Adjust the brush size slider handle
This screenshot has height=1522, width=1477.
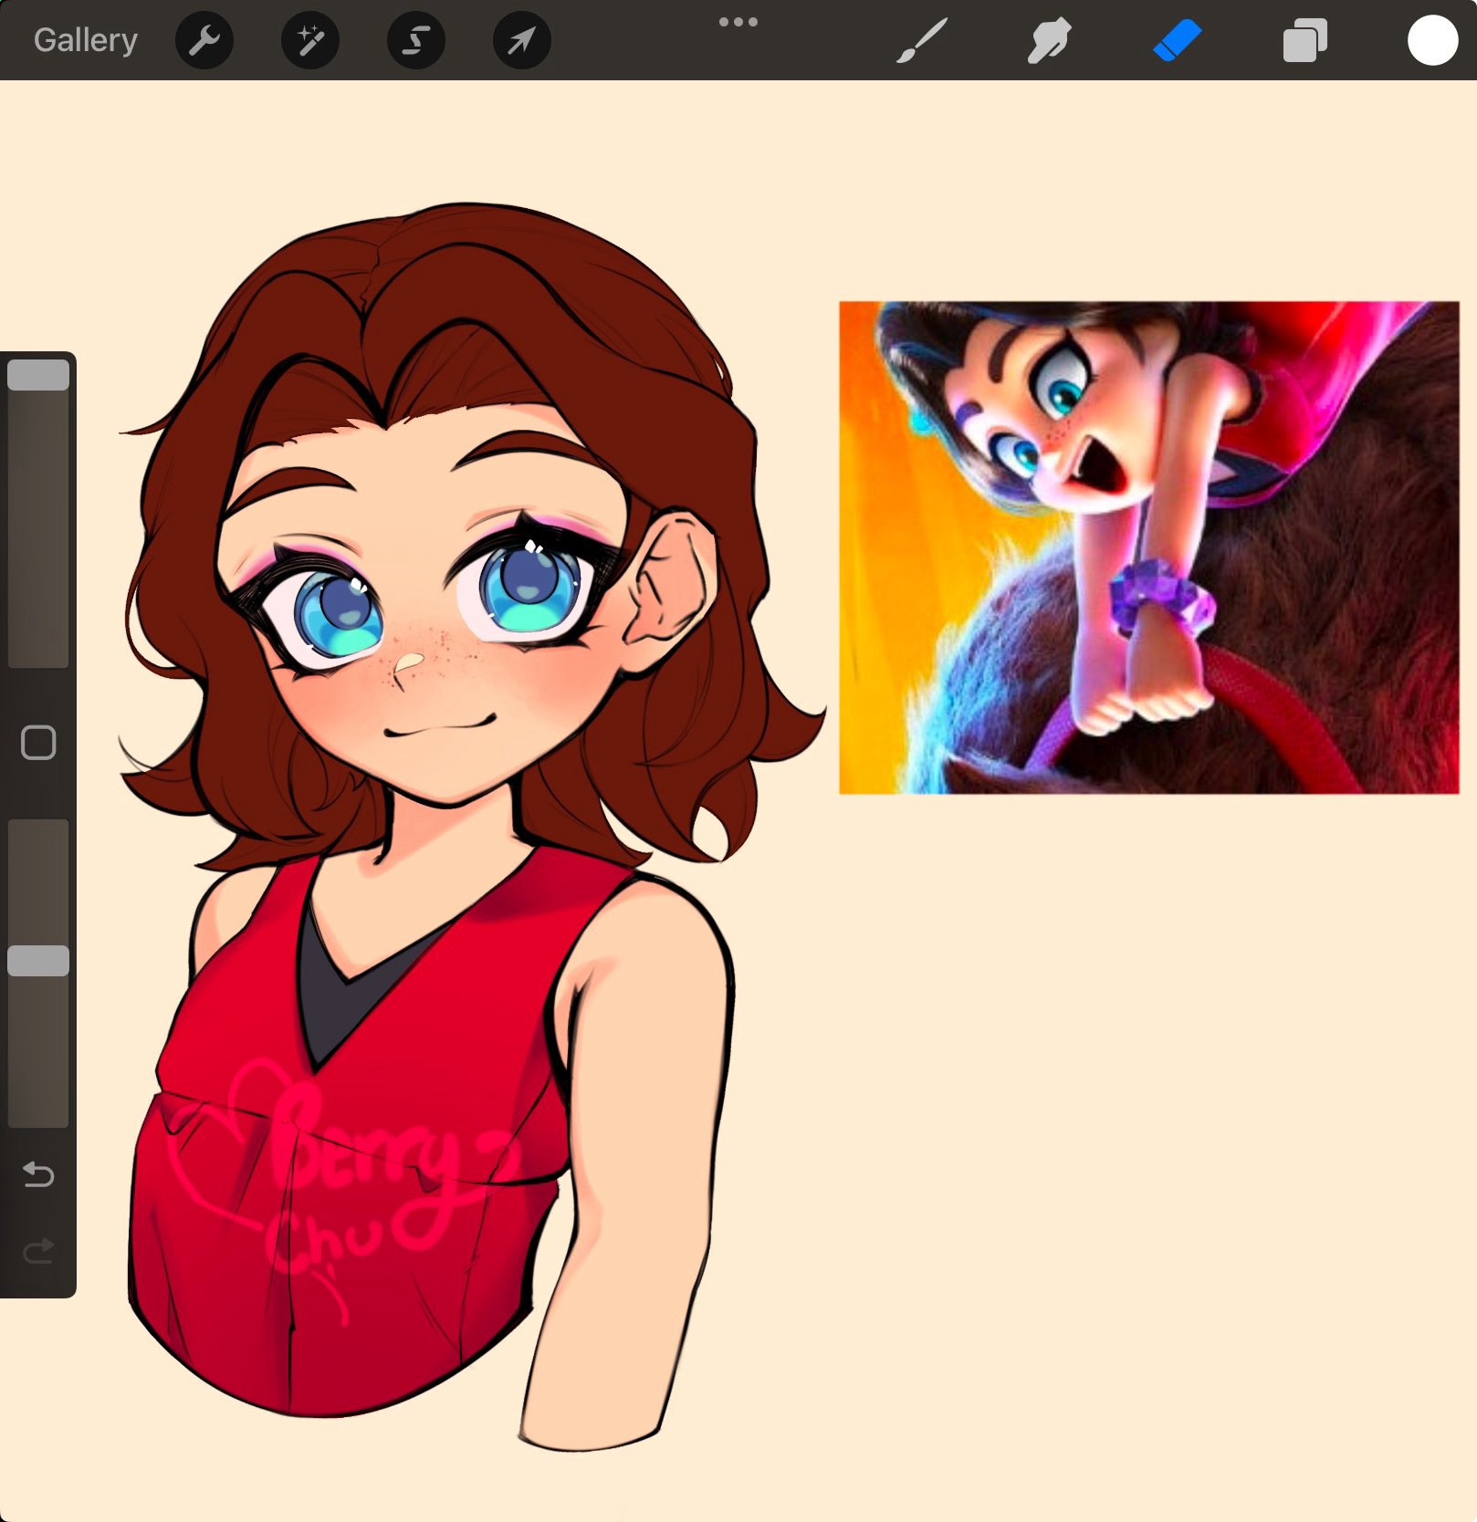(38, 375)
